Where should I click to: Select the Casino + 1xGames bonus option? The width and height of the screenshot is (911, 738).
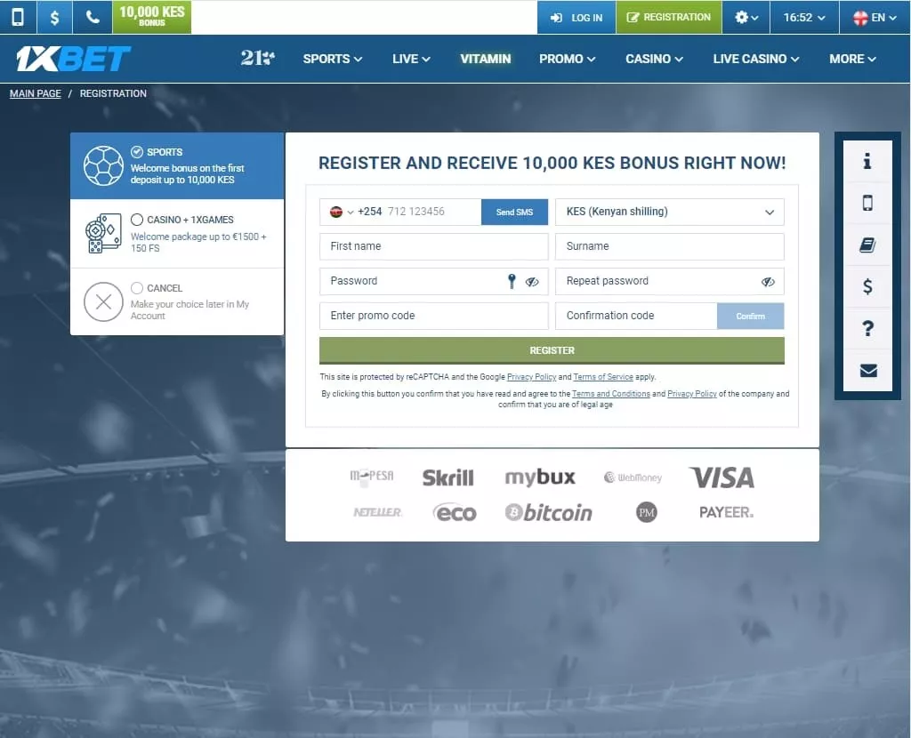[137, 220]
